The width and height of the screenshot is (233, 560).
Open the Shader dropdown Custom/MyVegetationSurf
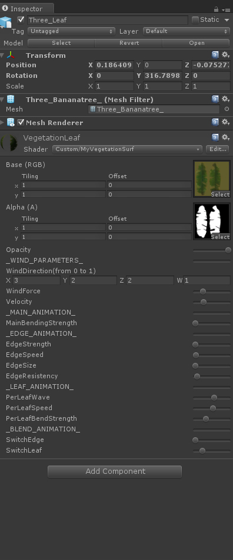127,149
